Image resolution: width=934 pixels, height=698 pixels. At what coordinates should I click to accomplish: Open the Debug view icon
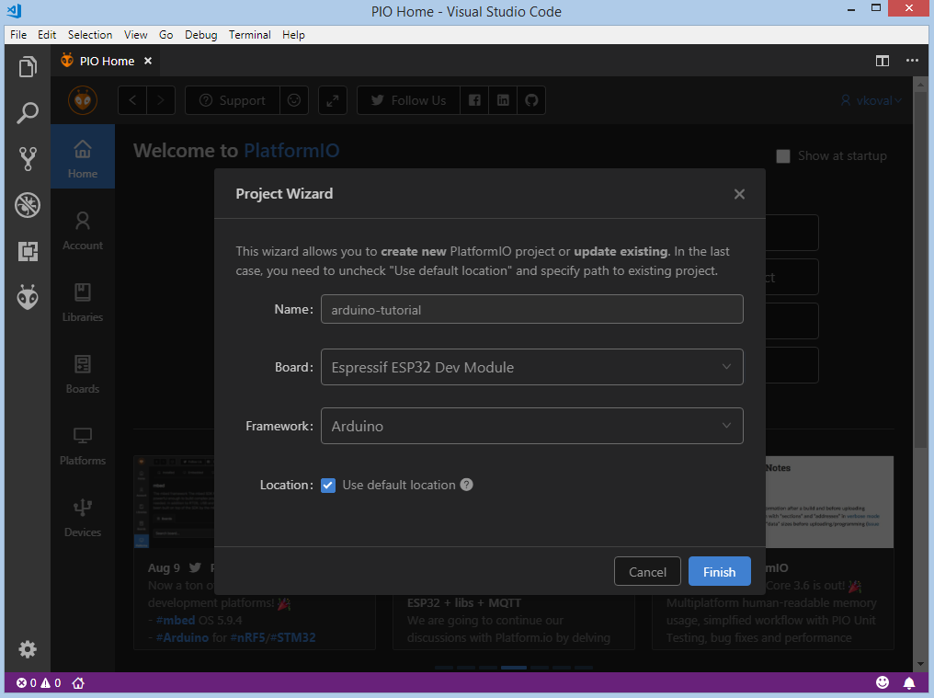click(x=28, y=205)
